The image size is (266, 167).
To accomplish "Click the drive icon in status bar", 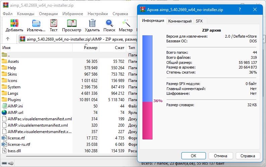I will point(4,163).
